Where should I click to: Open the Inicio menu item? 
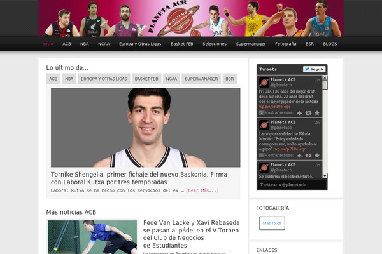[48, 44]
